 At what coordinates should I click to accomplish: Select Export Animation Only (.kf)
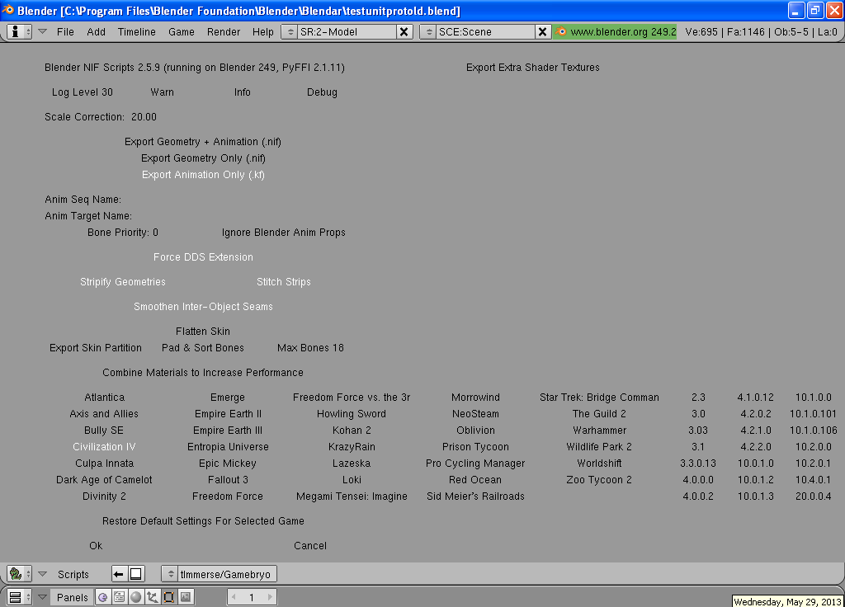[203, 175]
